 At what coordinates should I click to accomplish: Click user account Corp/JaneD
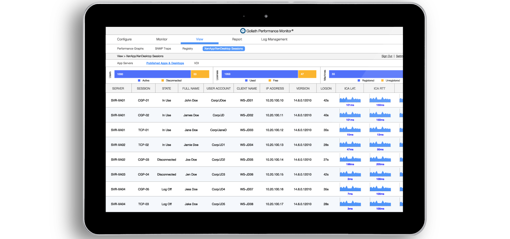pyautogui.click(x=218, y=130)
